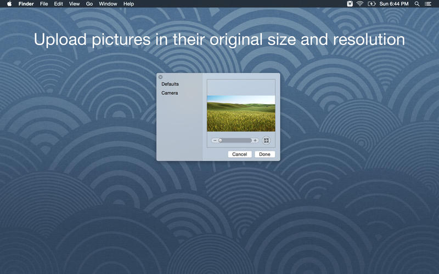Open the Wi-Fi status menu
The width and height of the screenshot is (439, 274).
pyautogui.click(x=360, y=4)
